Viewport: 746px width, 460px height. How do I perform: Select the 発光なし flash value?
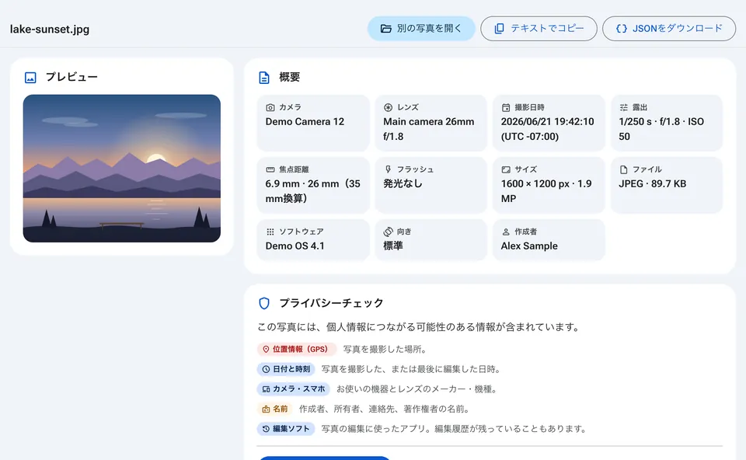tap(403, 183)
